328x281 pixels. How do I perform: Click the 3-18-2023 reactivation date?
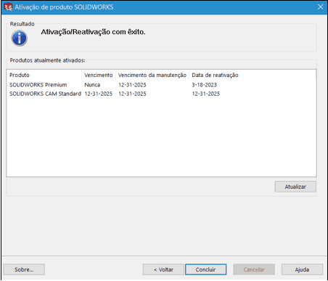tap(205, 85)
